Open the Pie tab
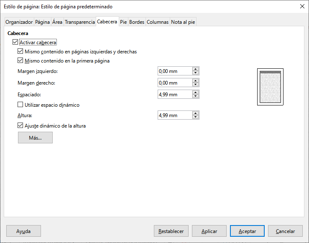The image size is (309, 243). coord(123,22)
